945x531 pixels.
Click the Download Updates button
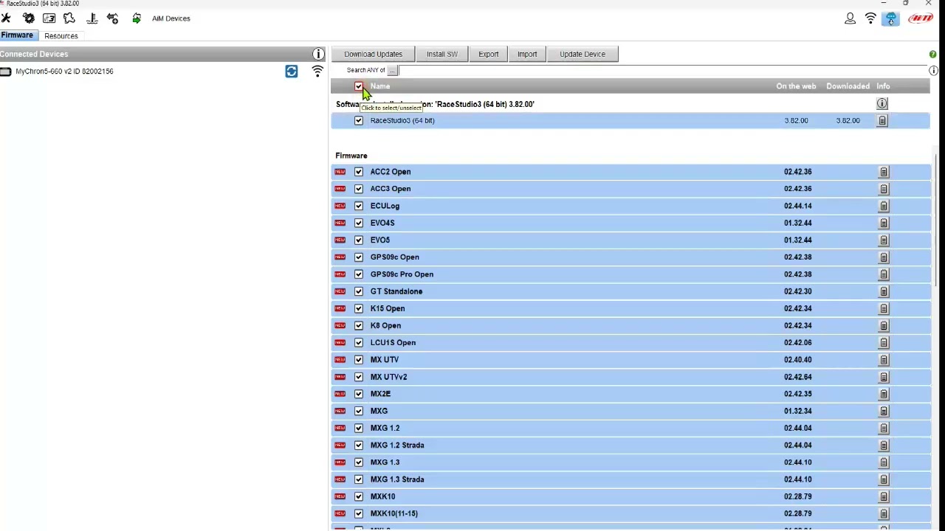(x=373, y=54)
